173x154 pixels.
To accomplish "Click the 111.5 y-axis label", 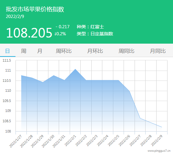I will click(7, 60).
